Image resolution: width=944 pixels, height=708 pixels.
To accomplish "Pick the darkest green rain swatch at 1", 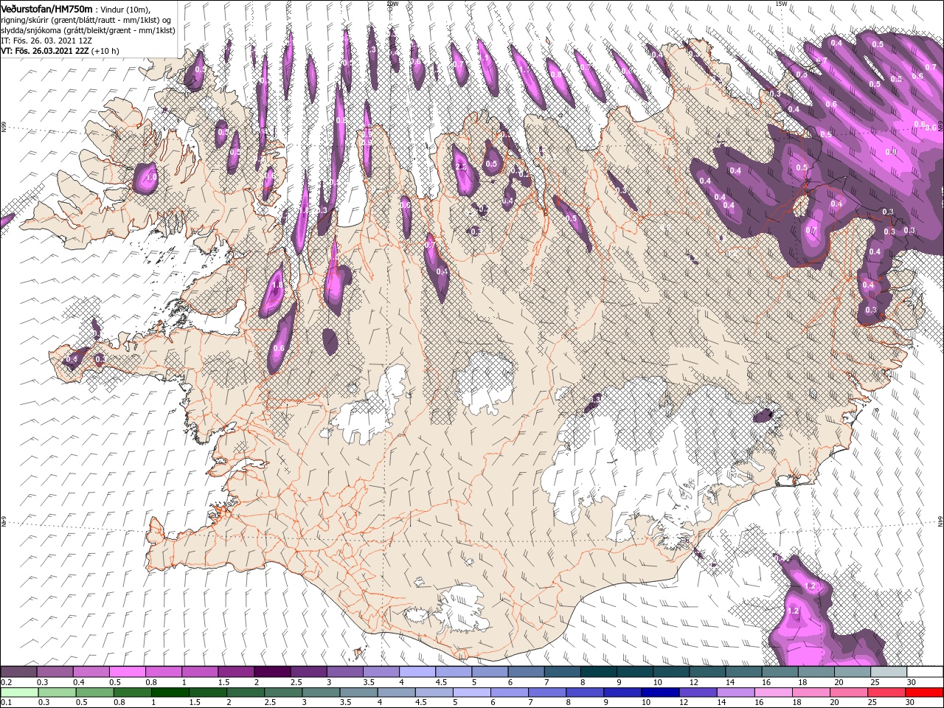I will 170,693.
